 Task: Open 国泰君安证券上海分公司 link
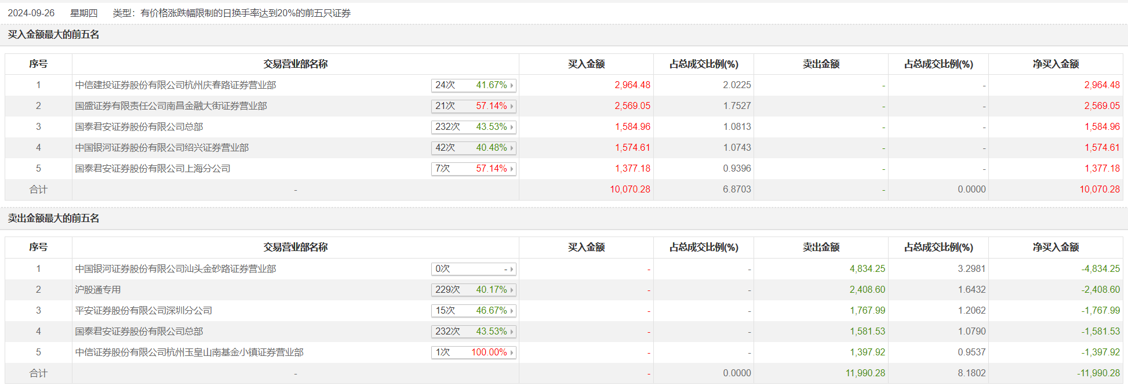pyautogui.click(x=152, y=169)
